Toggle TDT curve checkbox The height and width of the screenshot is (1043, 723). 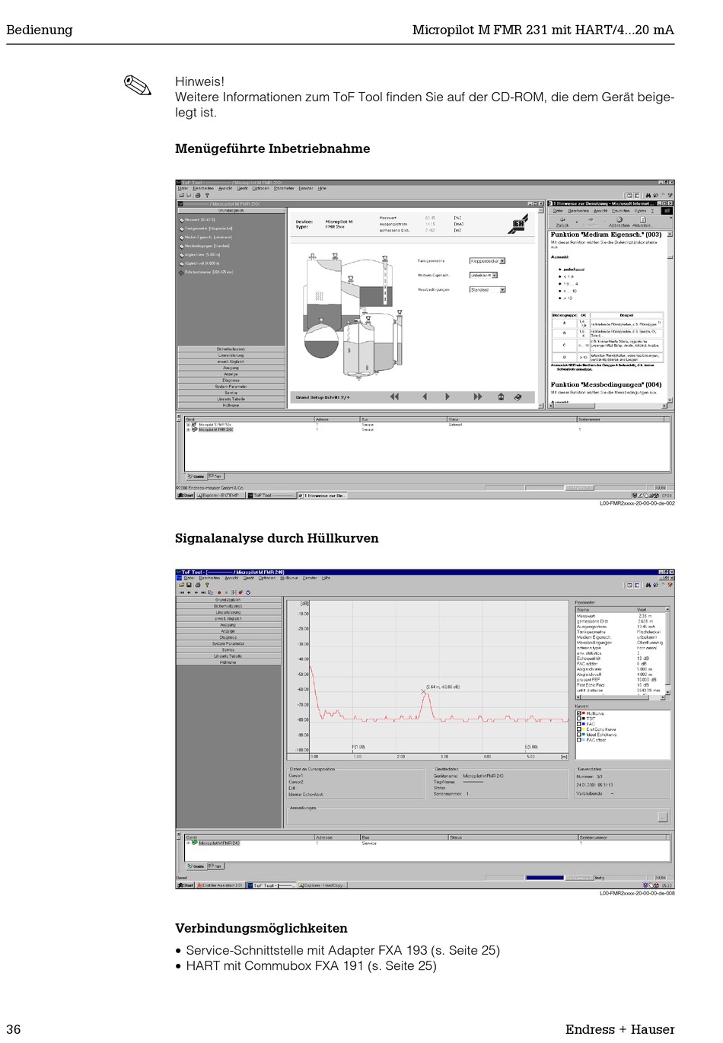579,719
